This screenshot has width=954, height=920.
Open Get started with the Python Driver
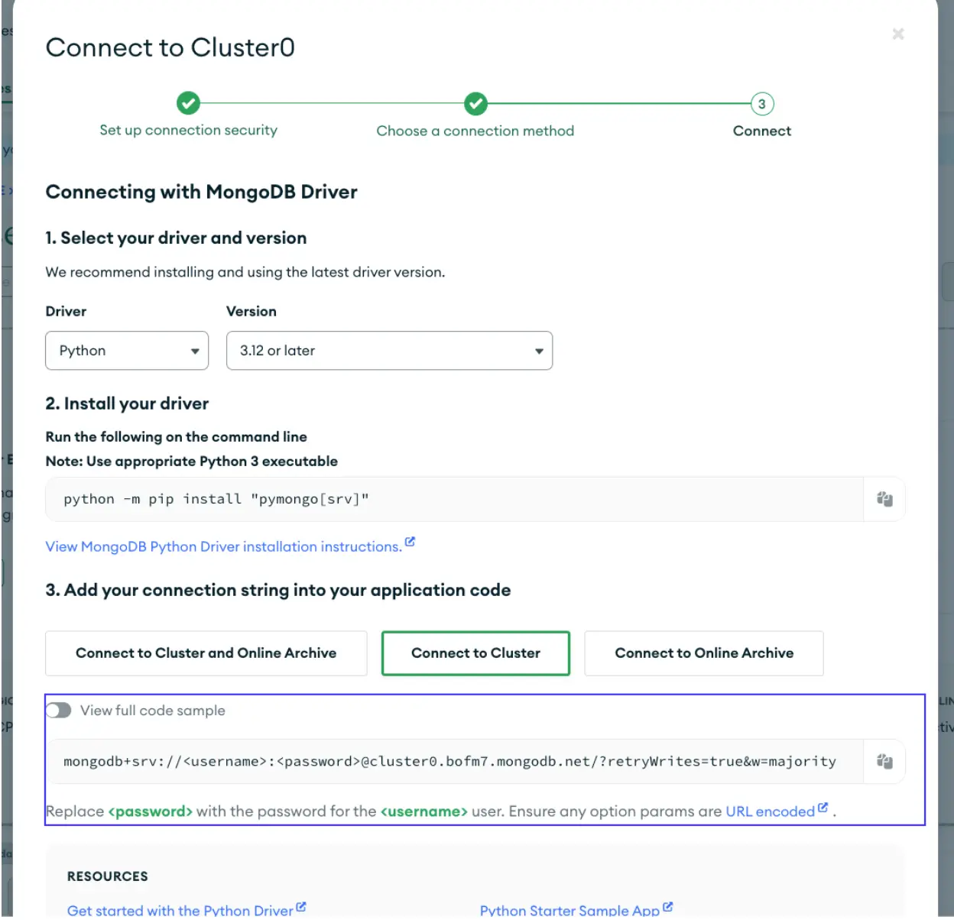(x=181, y=909)
